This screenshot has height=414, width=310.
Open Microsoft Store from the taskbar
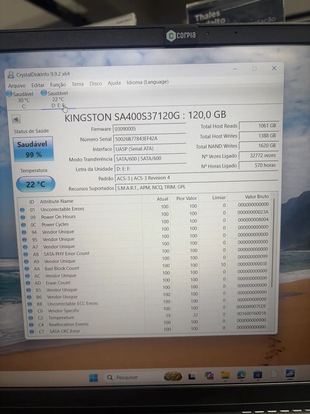[x=258, y=375]
